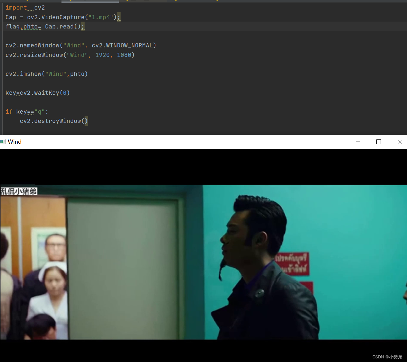Click the Wind window title text
Screen dimensions: 407x362
[15, 142]
